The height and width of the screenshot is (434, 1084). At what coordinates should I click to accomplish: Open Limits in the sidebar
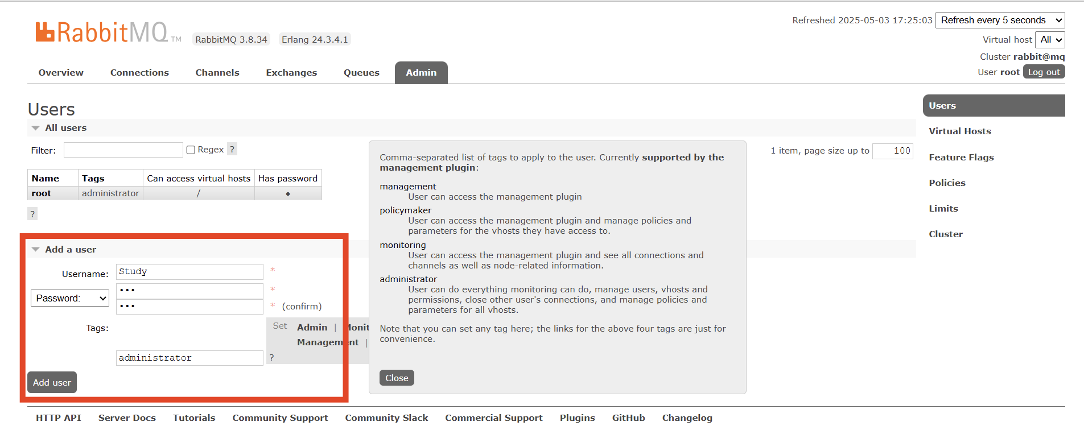point(943,208)
